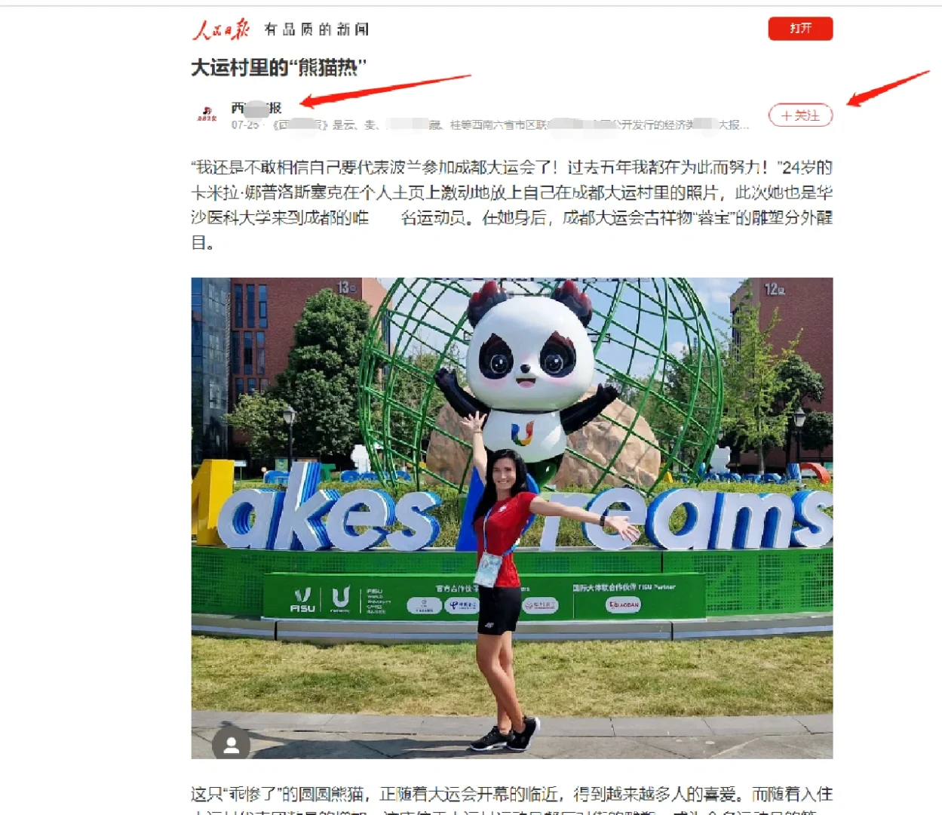Screen dimensions: 942x815
Task: Click the 人民日报 red logo
Action: click(221, 29)
